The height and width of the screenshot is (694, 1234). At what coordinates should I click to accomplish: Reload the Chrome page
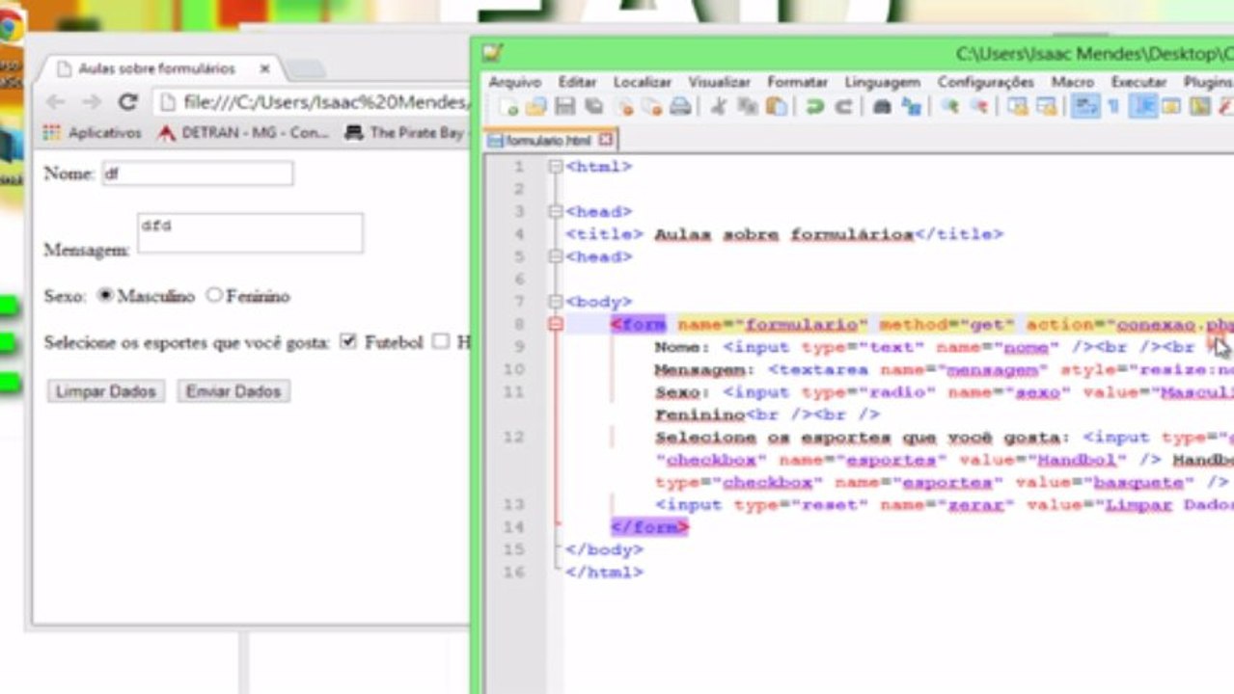[x=127, y=102]
